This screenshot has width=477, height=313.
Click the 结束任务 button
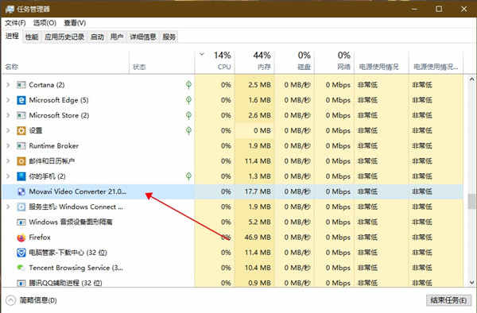(x=448, y=300)
